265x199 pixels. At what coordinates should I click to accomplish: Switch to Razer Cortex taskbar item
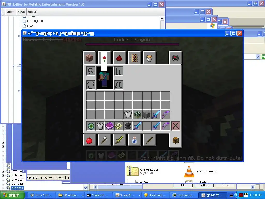coord(41,195)
